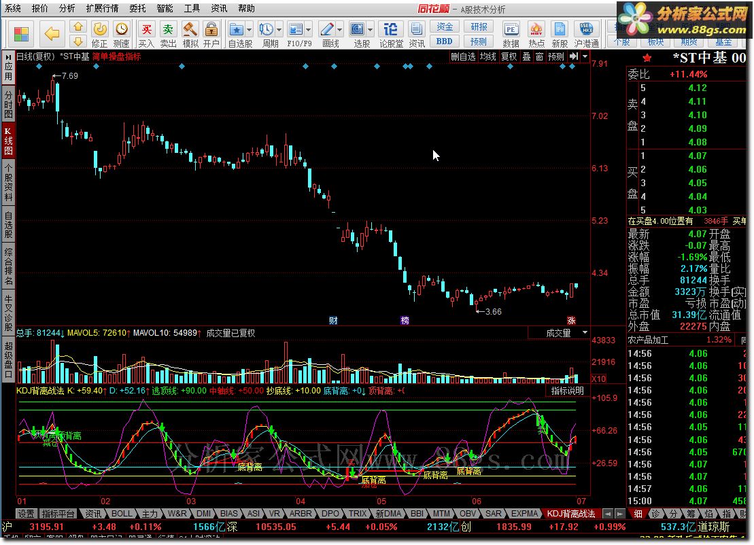Click the 财 marker on the chart

point(333,320)
